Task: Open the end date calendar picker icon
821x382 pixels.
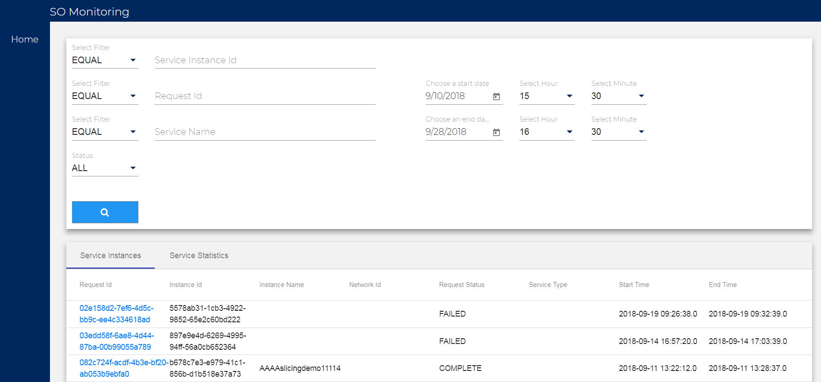Action: point(496,132)
